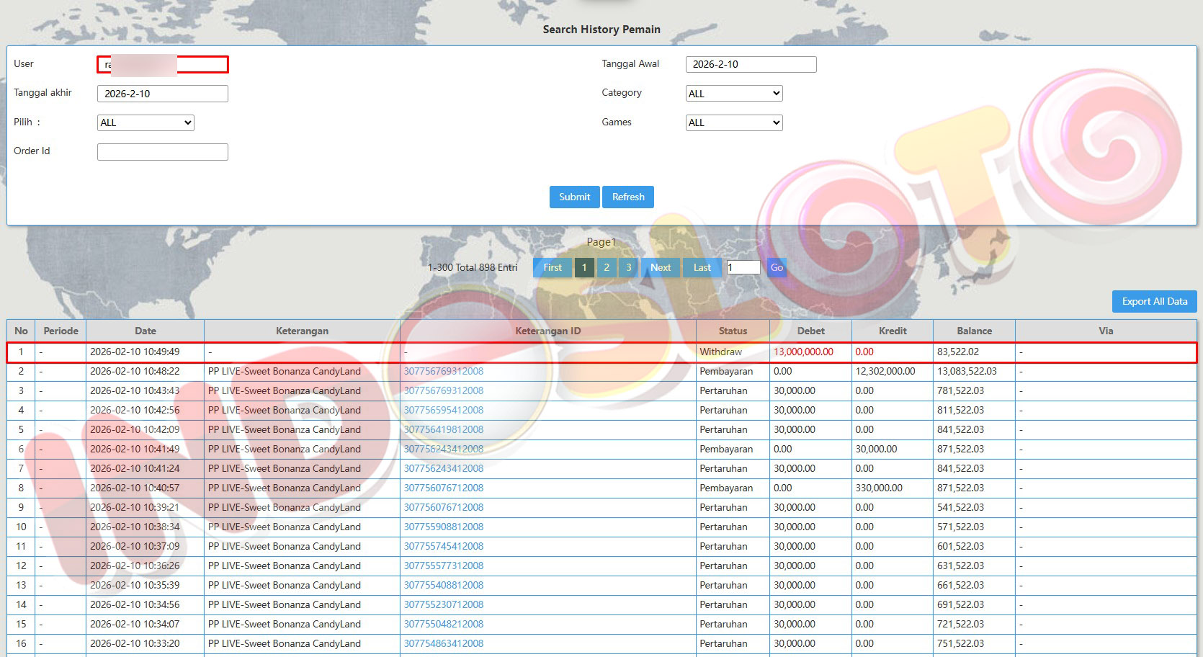The height and width of the screenshot is (657, 1203).
Task: Open Keterangan ID link 307756595412008
Action: coord(443,411)
